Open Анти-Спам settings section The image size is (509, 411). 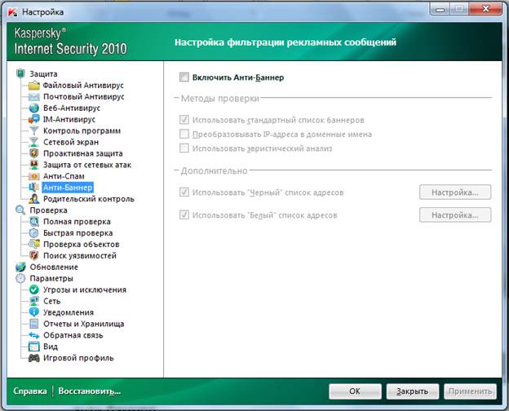click(x=64, y=176)
